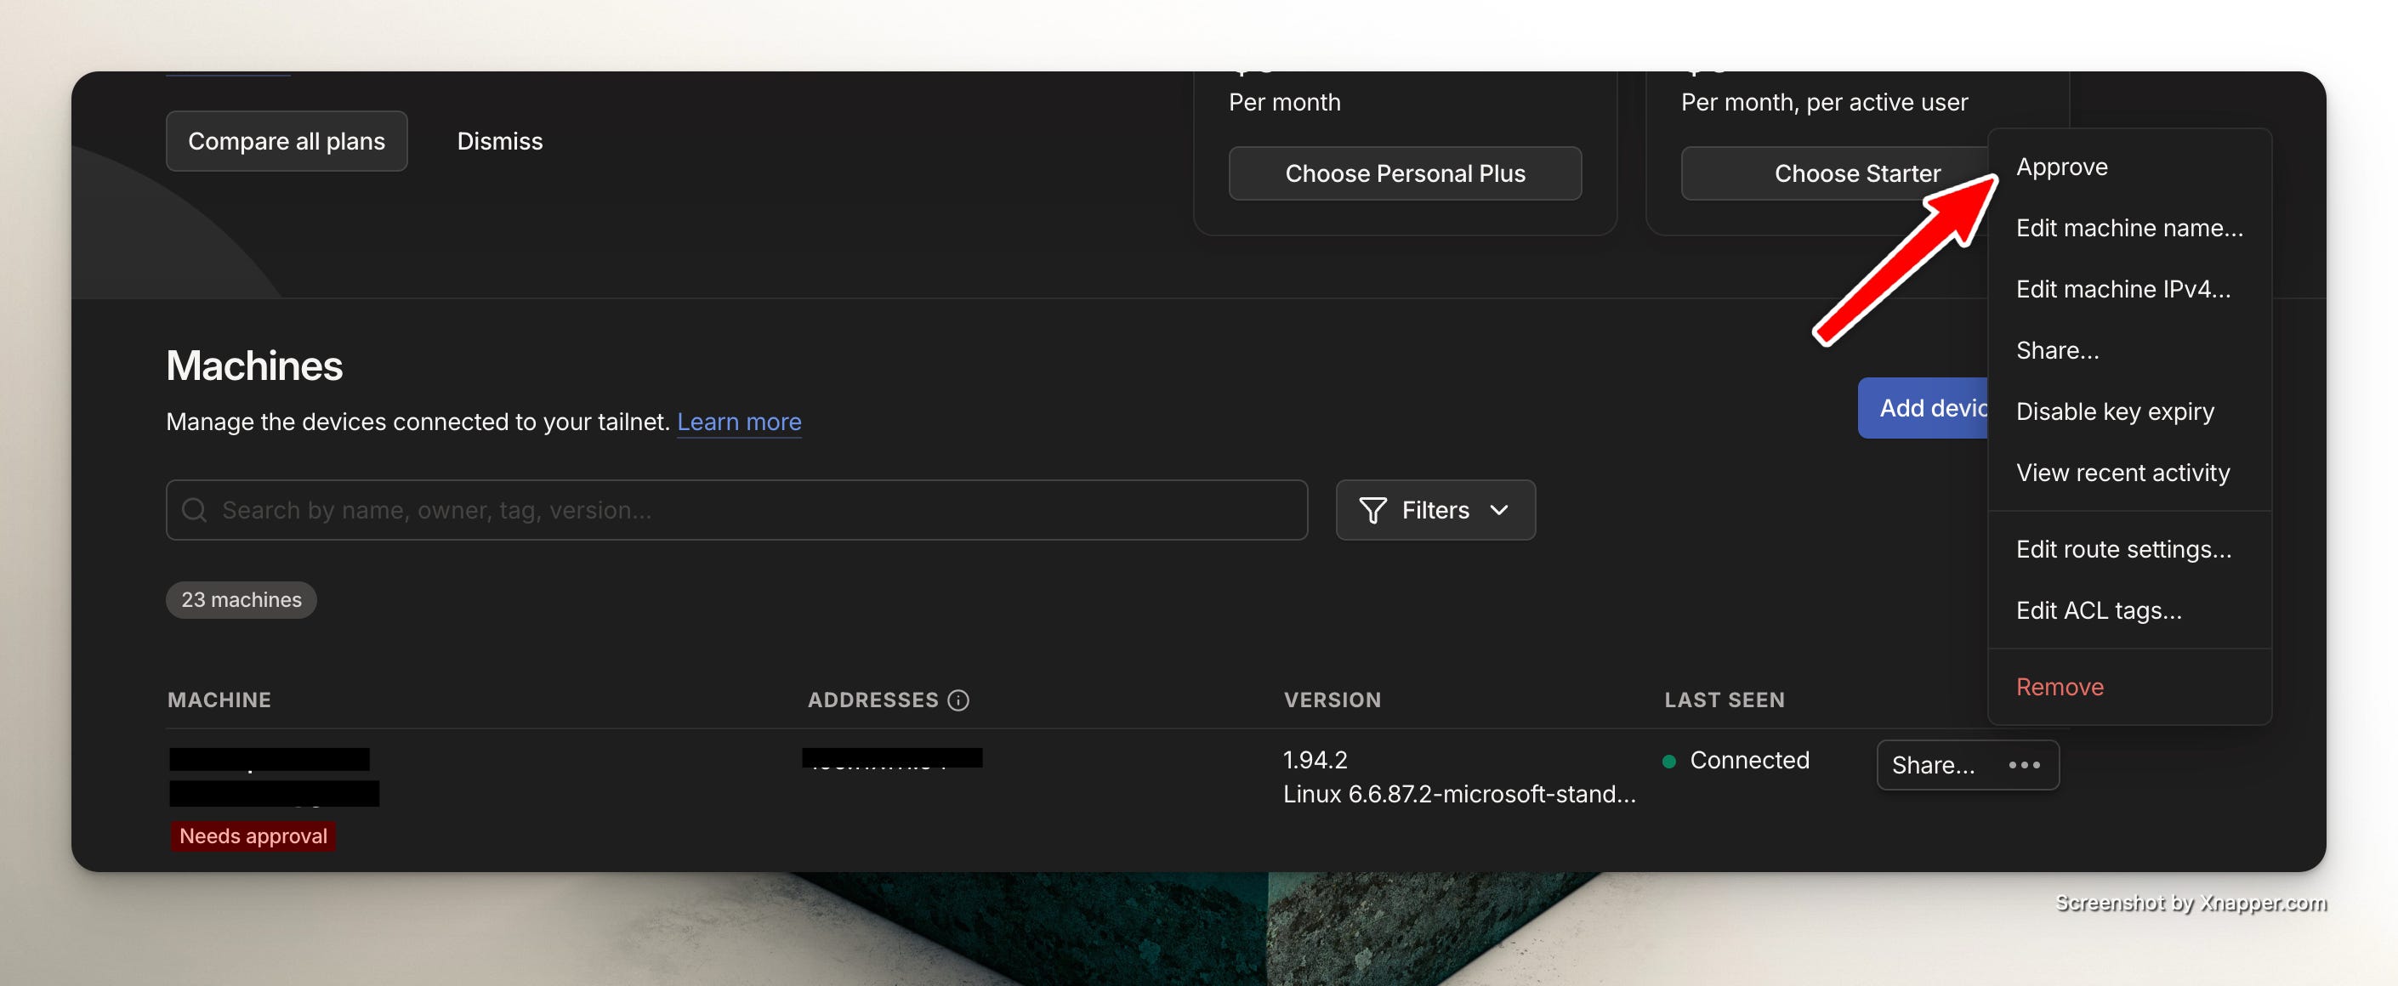
Task: Click the funnel filter icon
Action: 1372,510
